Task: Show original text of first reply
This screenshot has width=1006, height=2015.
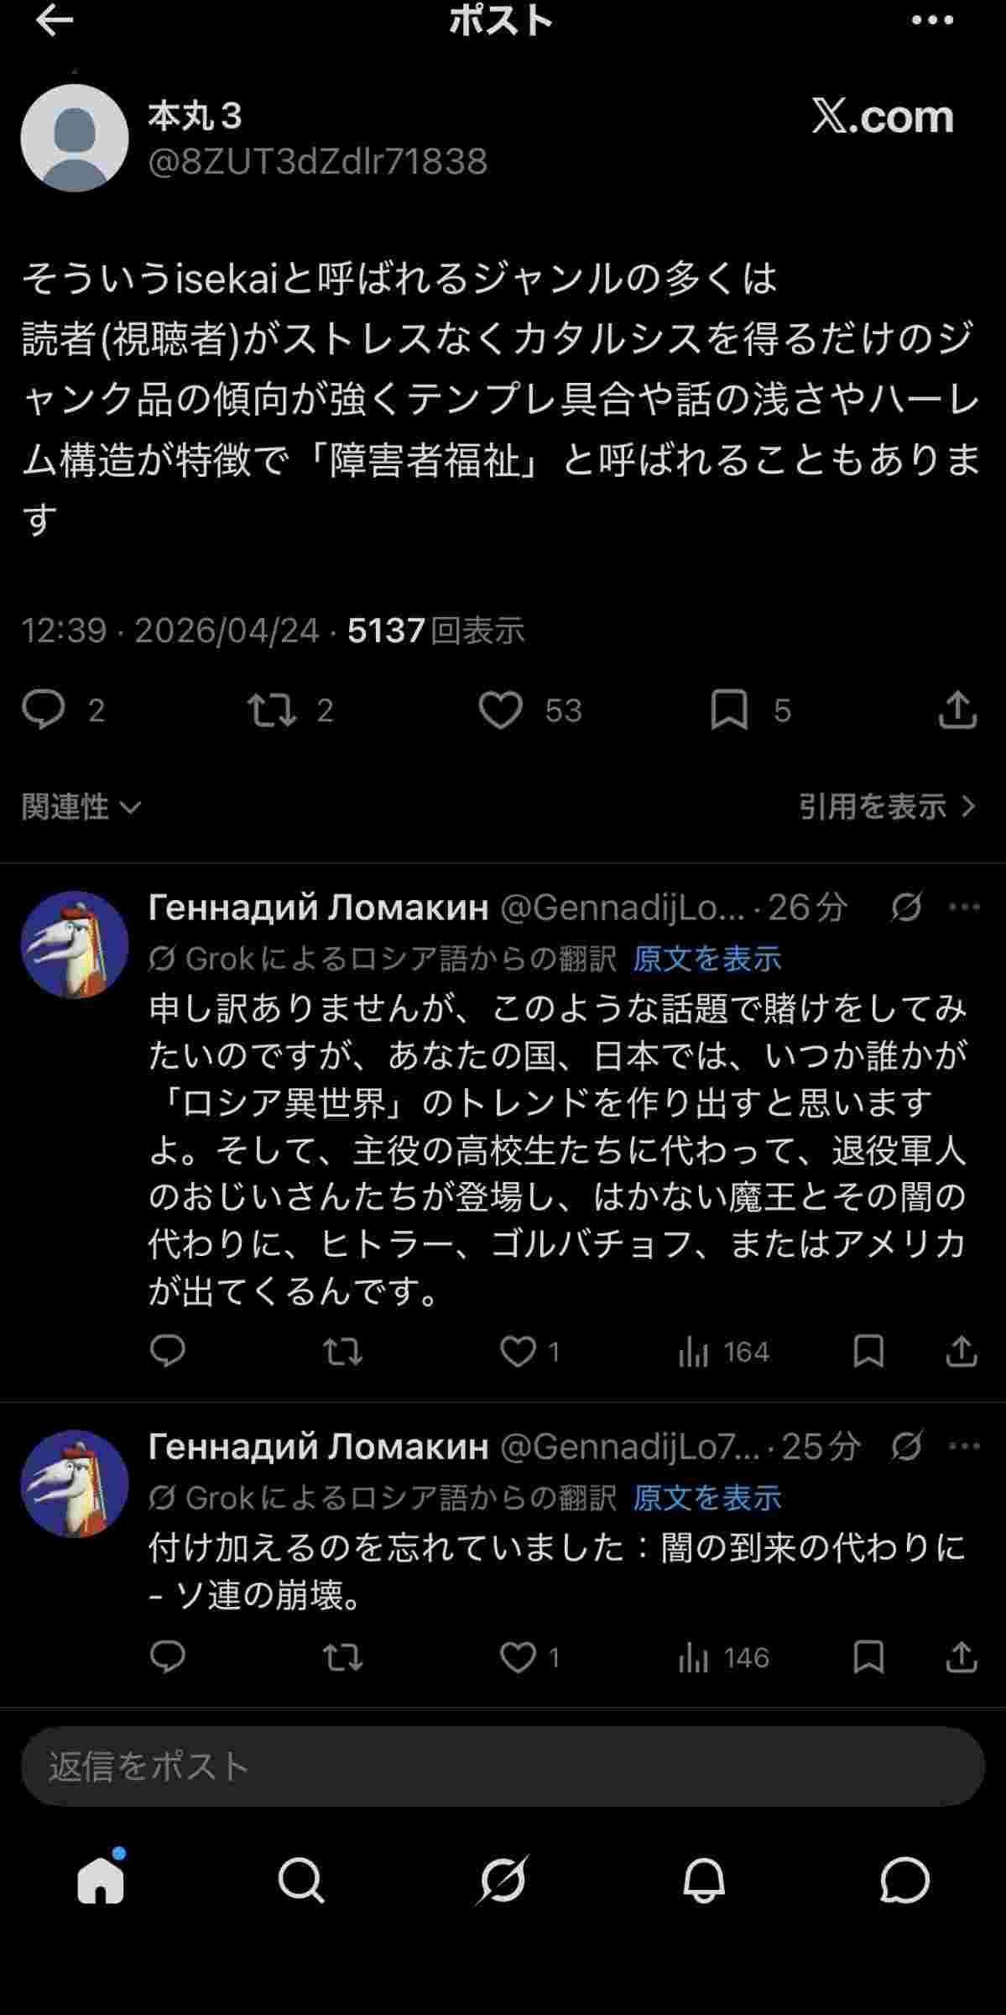Action: click(x=706, y=958)
